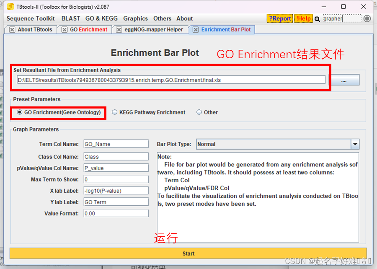Choose the Other preset parameter option
Viewport: 377px width, 269px height.
(x=199, y=112)
